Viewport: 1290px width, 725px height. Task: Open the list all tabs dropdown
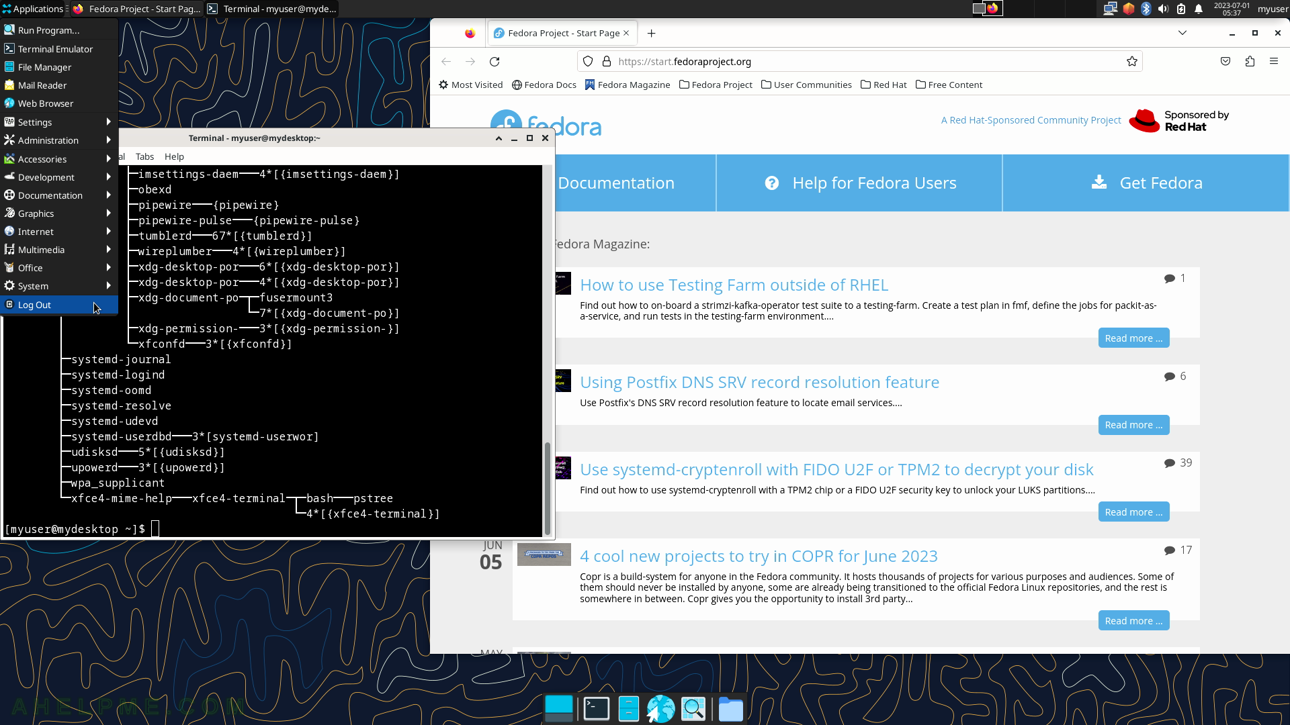pyautogui.click(x=1182, y=33)
